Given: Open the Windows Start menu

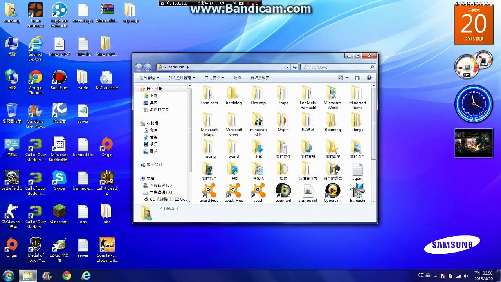Looking at the screenshot, I should (8, 276).
